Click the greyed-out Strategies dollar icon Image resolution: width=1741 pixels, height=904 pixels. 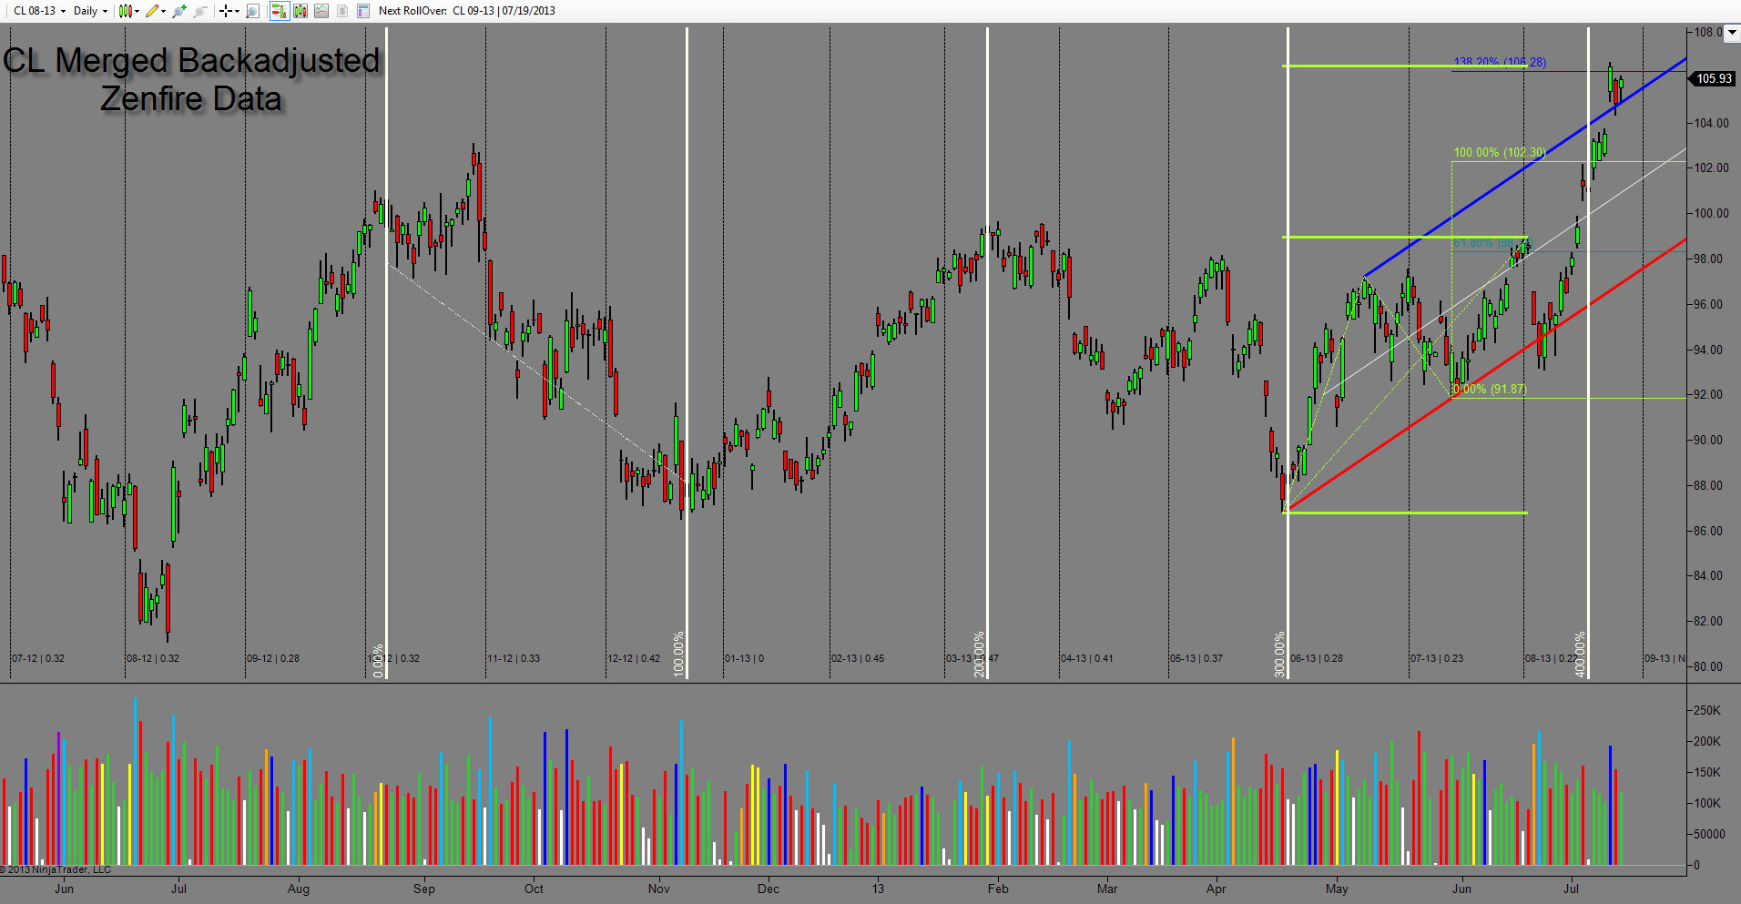(x=342, y=11)
